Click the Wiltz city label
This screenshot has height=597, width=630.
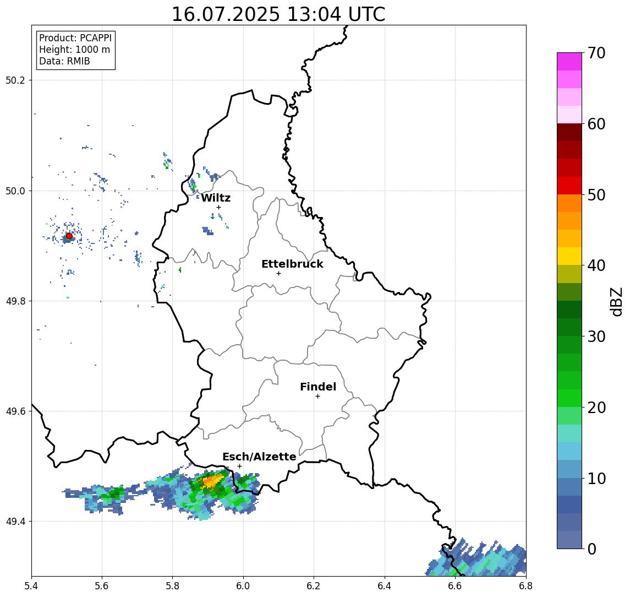[216, 198]
